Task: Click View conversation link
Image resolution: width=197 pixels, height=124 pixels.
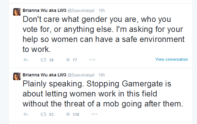Action: point(172,59)
